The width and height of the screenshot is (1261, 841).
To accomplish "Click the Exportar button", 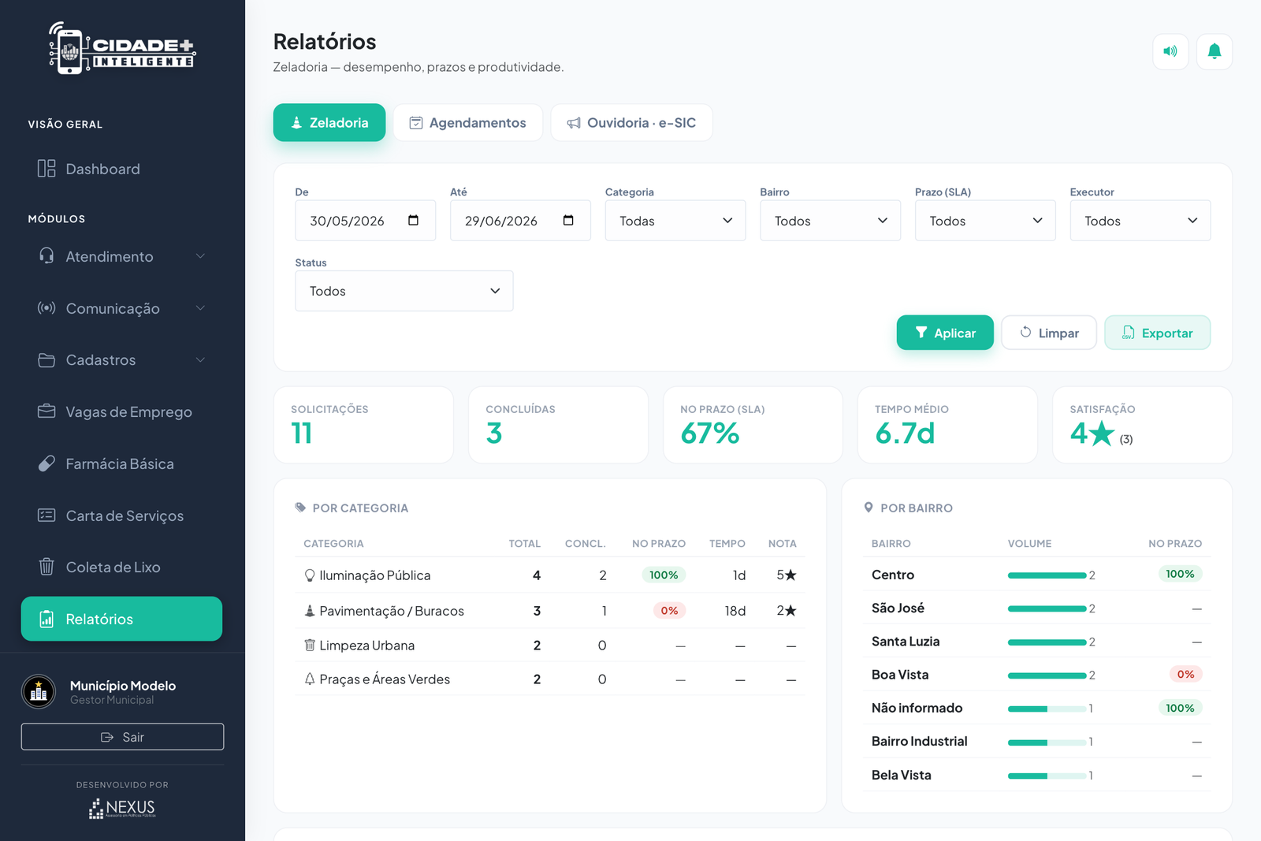I will [x=1157, y=333].
